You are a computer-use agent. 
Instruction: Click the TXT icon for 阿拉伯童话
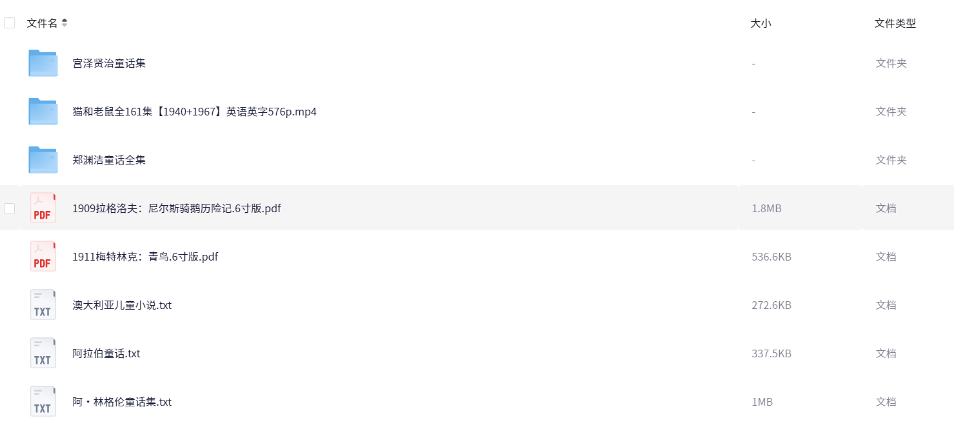click(43, 353)
